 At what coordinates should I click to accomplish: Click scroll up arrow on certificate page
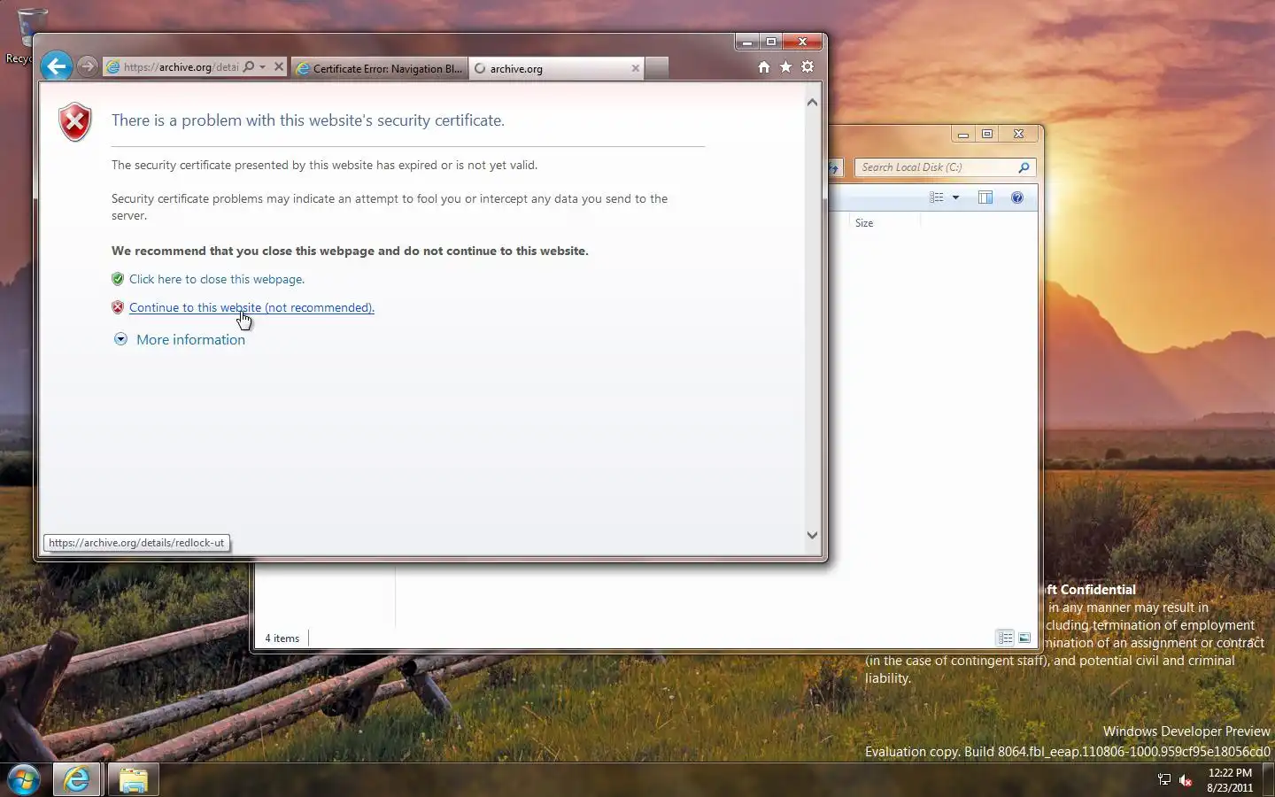pos(812,102)
